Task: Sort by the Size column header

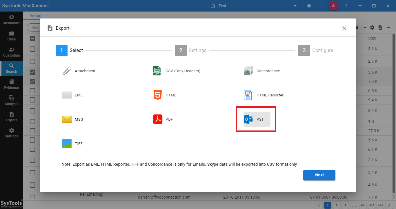Action: (372, 38)
